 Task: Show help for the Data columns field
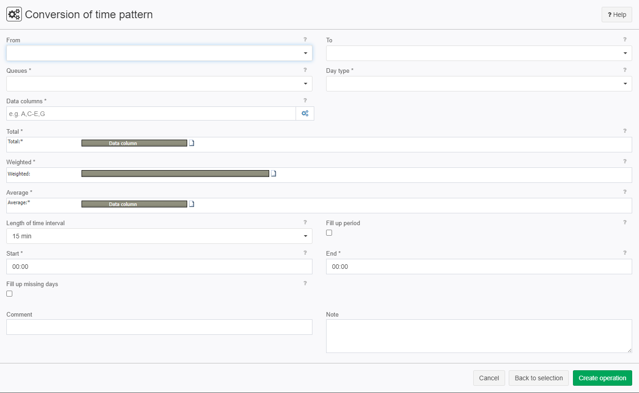305,101
